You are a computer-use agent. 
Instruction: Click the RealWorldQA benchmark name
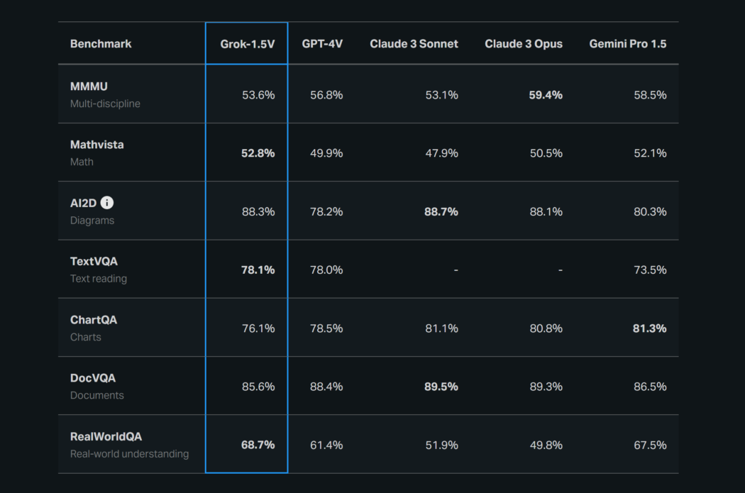[106, 436]
